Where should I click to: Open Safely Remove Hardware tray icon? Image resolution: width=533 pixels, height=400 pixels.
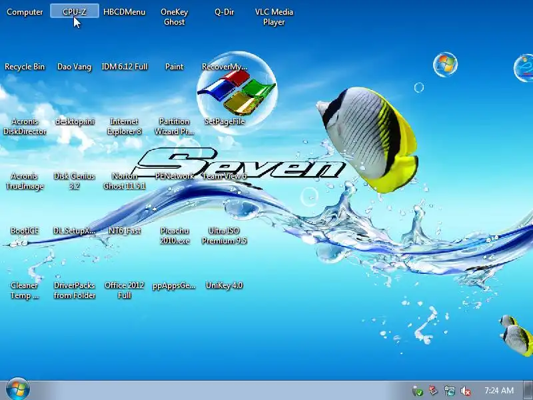418,391
